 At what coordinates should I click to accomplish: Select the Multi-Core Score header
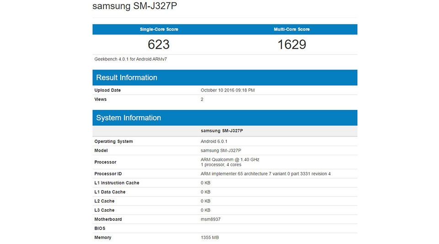(x=291, y=29)
